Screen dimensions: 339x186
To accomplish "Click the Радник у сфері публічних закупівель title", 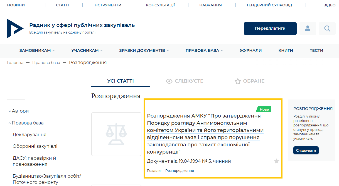I will 82,25.
